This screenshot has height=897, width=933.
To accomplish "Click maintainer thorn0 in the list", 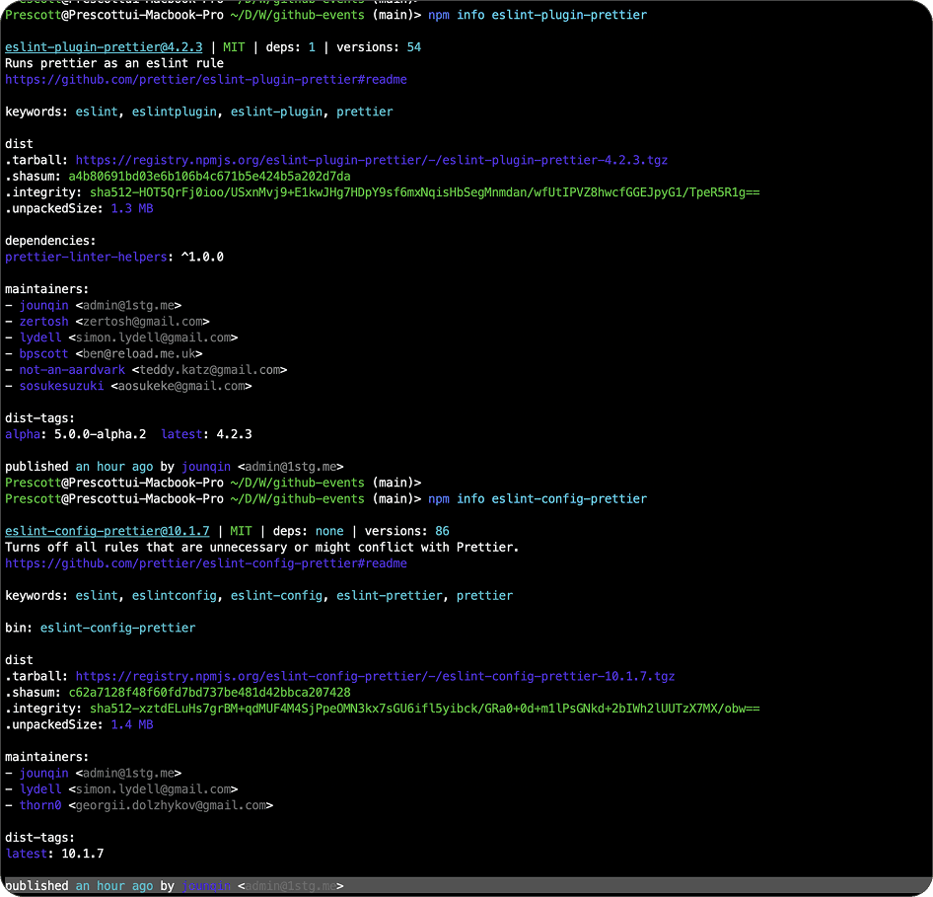I will click(x=40, y=805).
